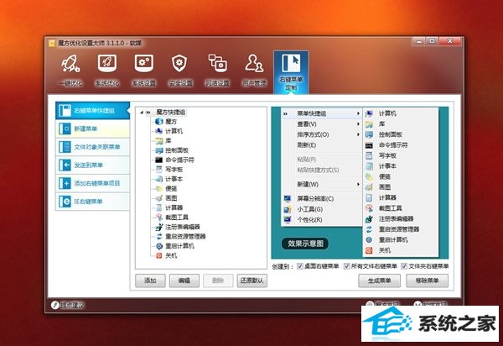Select the 重启计算机 icon in the tree
503x346 pixels.
coord(159,246)
